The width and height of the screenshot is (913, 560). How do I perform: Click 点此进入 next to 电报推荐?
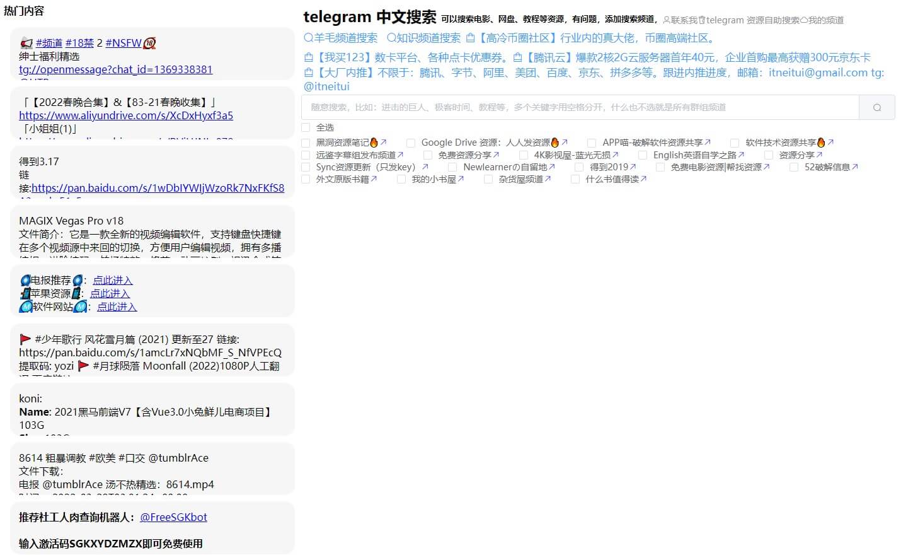point(113,280)
